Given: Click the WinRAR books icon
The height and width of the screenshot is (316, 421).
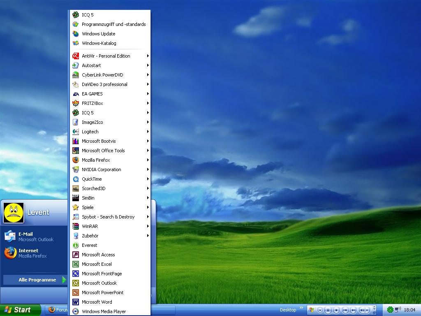Looking at the screenshot, I should pyautogui.click(x=76, y=226).
